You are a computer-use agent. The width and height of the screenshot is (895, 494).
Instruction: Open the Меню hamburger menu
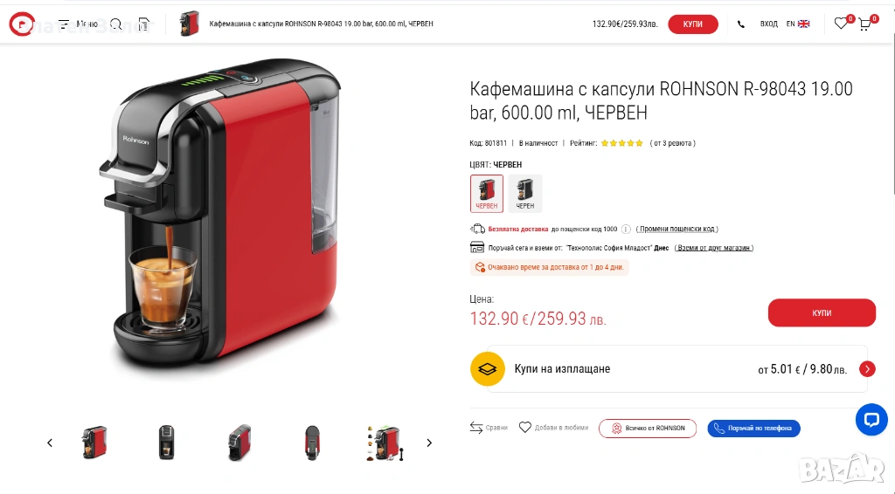(x=78, y=24)
